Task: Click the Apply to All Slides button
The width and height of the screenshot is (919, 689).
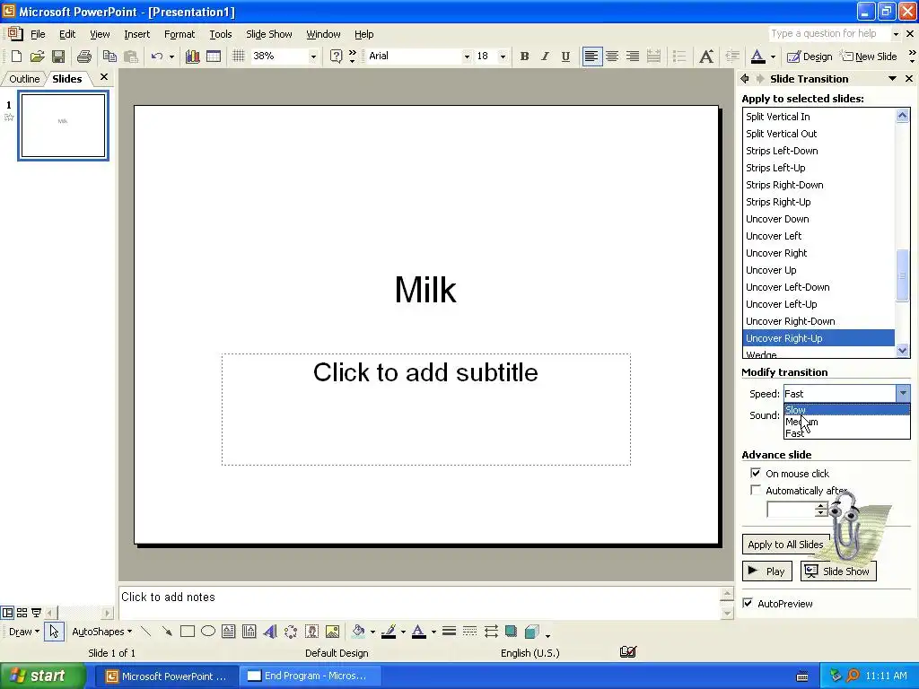Action: 785,545
